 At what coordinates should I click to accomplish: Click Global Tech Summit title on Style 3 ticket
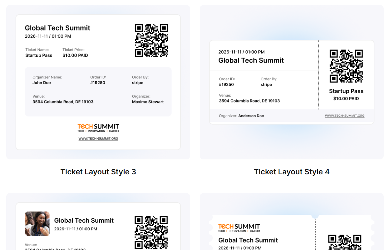(57, 28)
